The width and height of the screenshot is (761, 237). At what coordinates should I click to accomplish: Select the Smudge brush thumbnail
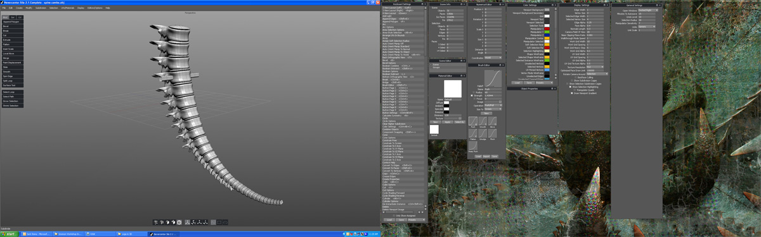483,133
